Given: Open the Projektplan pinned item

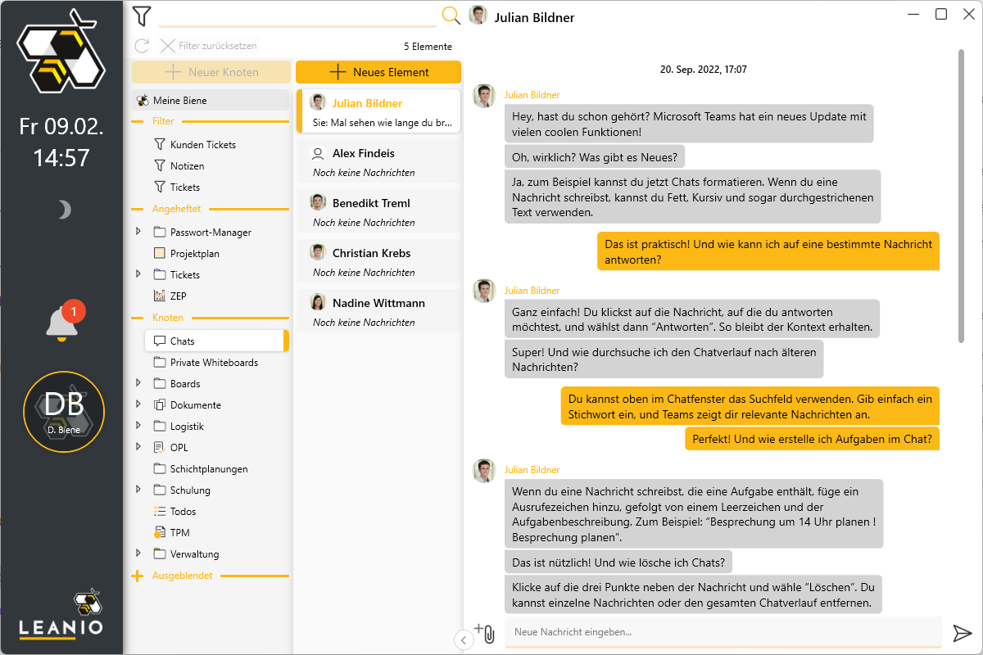Looking at the screenshot, I should (x=187, y=254).
